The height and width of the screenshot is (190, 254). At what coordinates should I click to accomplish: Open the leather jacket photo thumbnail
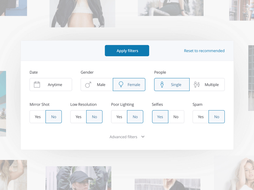(x=82, y=13)
